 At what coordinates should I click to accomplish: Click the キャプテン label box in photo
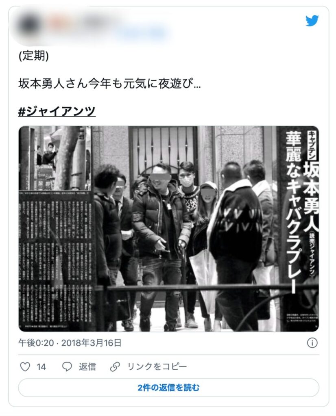pyautogui.click(x=312, y=145)
